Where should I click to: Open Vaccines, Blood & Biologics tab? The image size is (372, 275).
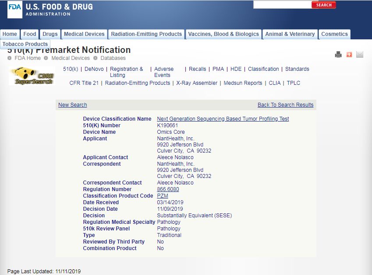click(223, 34)
